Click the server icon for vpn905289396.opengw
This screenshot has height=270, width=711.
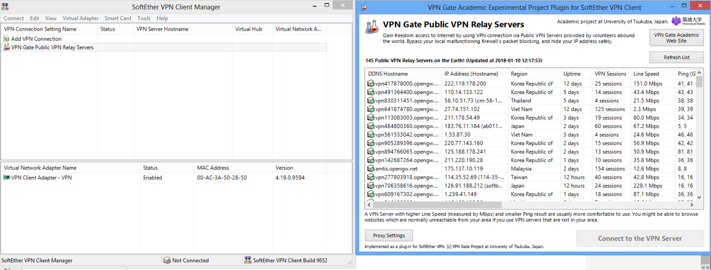tap(370, 143)
